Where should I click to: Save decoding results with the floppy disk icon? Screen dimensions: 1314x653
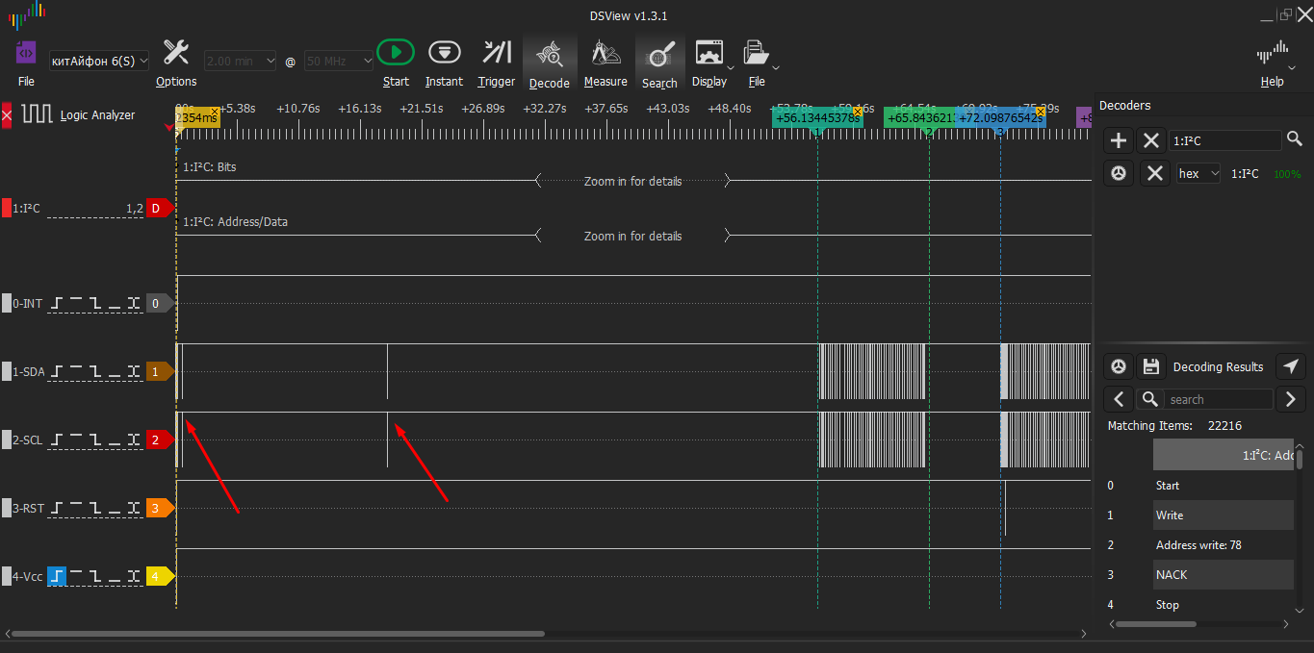1150,366
